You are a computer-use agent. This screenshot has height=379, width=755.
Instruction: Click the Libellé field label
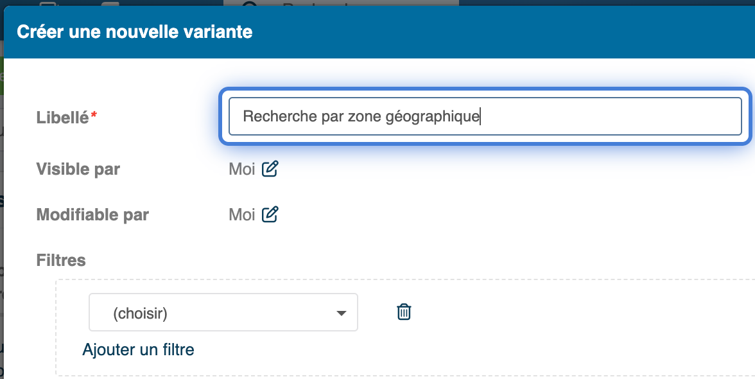pyautogui.click(x=63, y=117)
